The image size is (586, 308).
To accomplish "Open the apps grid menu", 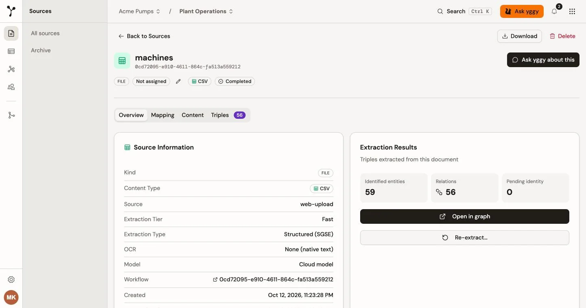I will [x=572, y=11].
